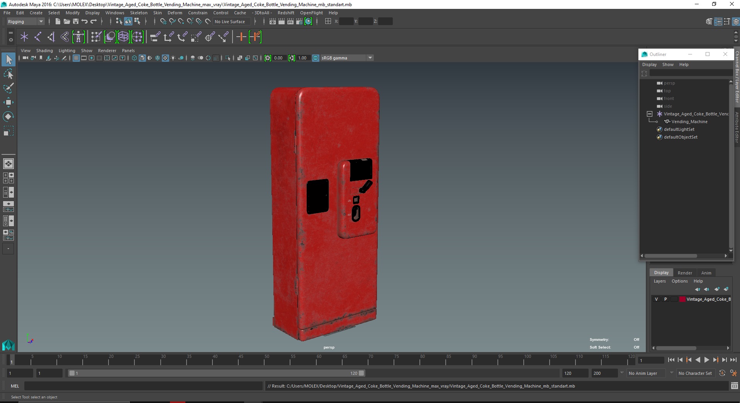
Task: Open the viewport Shading menu
Action: pyautogui.click(x=44, y=51)
